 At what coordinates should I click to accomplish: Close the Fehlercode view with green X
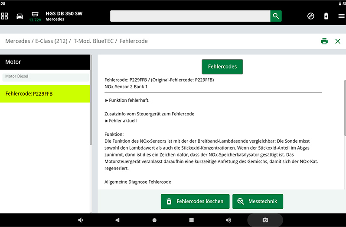pyautogui.click(x=338, y=41)
